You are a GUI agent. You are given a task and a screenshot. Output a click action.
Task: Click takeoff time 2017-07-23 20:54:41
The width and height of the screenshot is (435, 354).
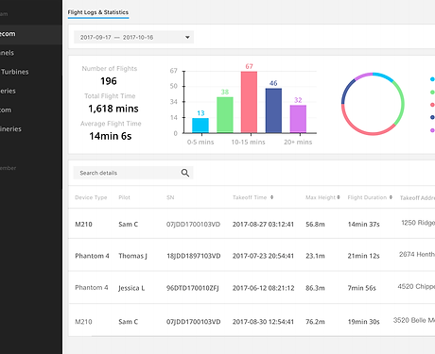click(x=263, y=256)
